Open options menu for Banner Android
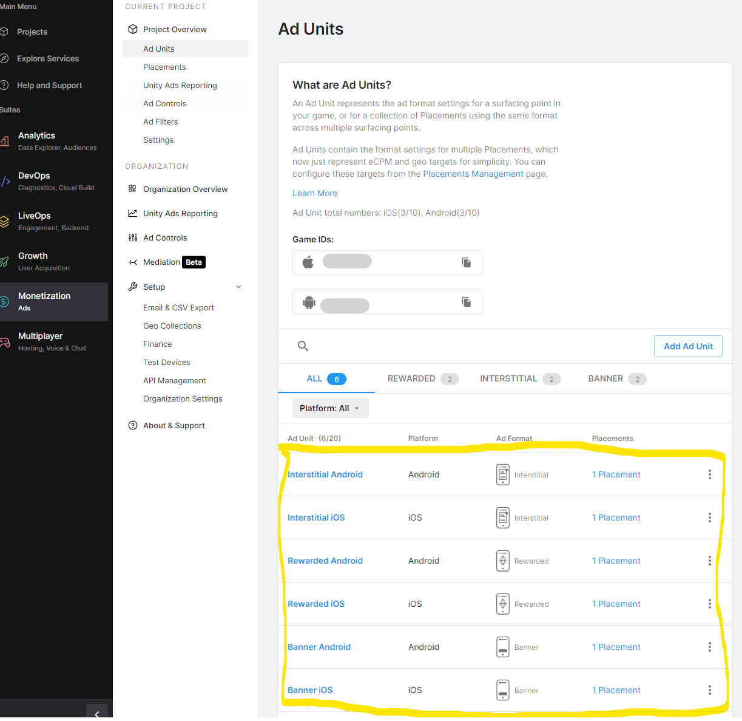The height and width of the screenshot is (721, 742). click(710, 647)
